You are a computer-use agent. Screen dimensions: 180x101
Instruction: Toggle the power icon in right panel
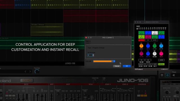[167, 75]
